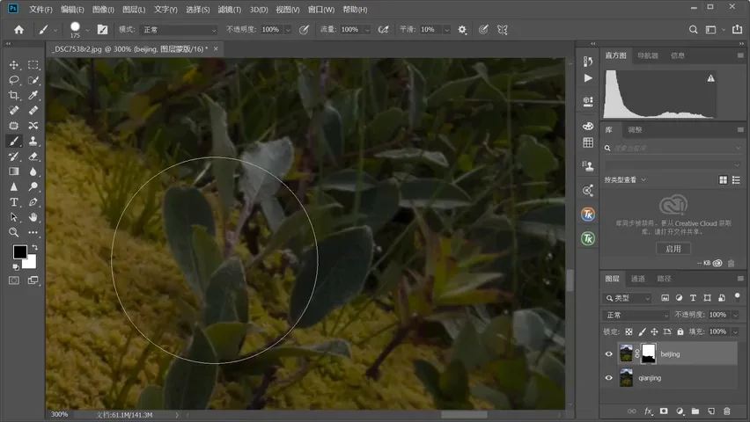Toggle lock transparent pixels
Image resolution: width=750 pixels, height=422 pixels.
(x=629, y=331)
